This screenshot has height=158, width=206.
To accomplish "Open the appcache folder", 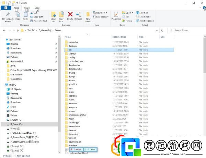I will (x=73, y=42).
